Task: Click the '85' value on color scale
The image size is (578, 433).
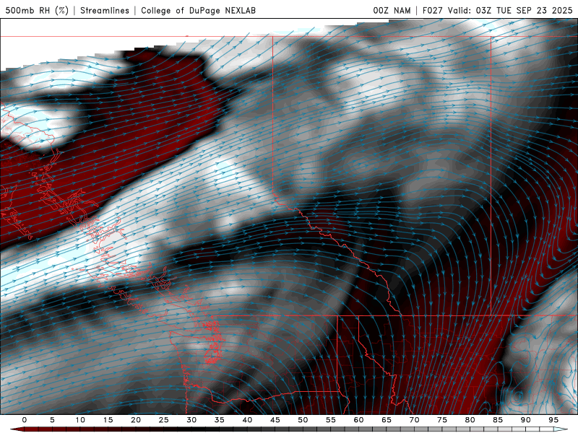Action: click(498, 420)
